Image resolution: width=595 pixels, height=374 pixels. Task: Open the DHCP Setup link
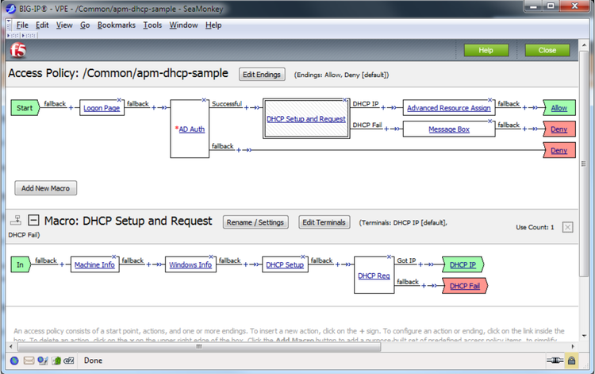click(x=285, y=265)
